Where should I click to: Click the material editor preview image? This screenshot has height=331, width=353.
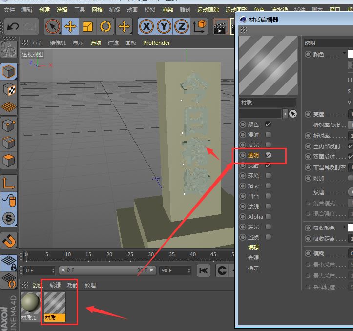(x=268, y=65)
